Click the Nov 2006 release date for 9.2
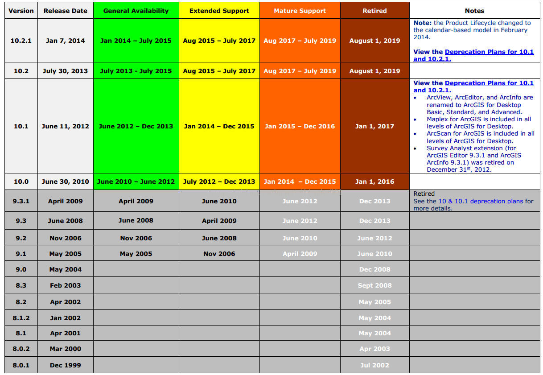Screen dimensions: 543x375 coord(66,238)
